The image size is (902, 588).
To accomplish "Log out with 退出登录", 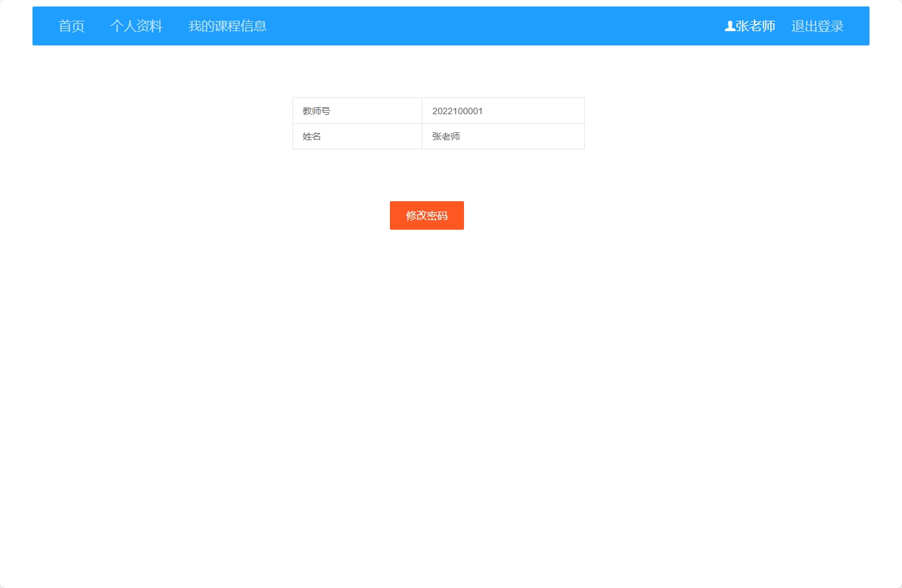I will click(x=818, y=26).
